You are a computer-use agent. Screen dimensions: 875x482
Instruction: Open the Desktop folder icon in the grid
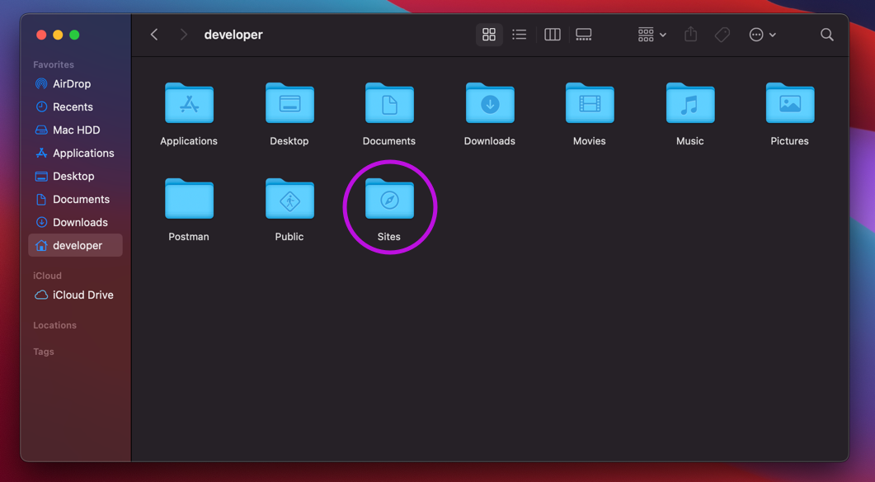pos(289,103)
